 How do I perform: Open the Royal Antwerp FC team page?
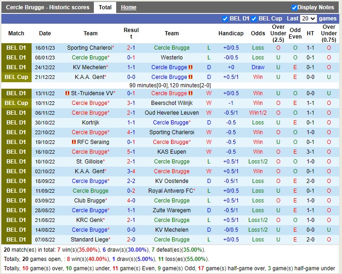tap(171, 191)
